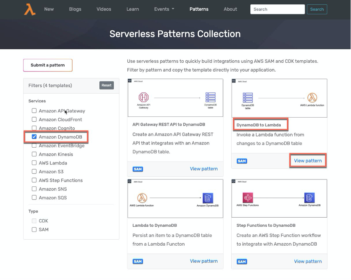This screenshot has width=351, height=280.
Task: Click the Lambda function icon in the Lambda to DynamoDB diagram
Action: 142,198
